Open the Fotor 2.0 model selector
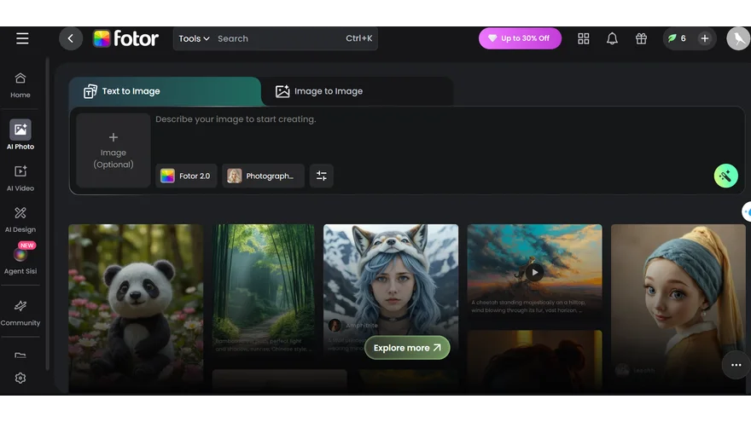This screenshot has height=422, width=751. [186, 176]
